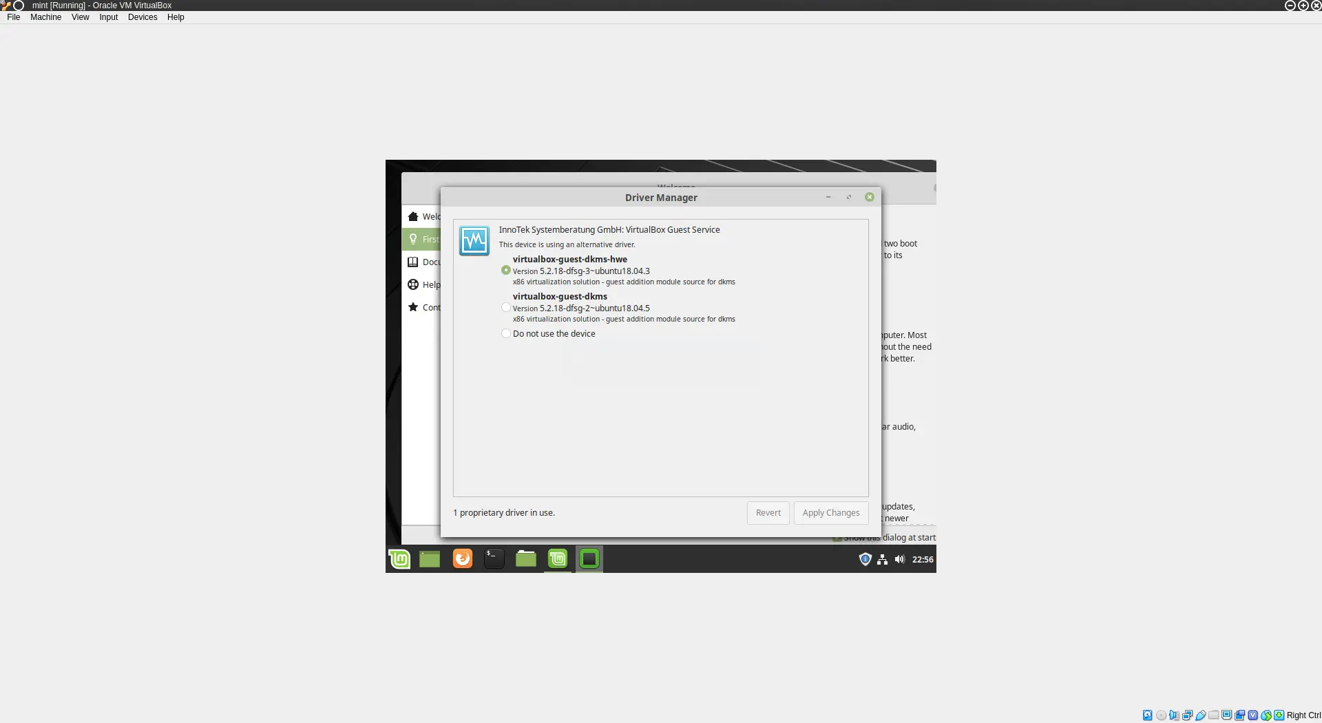
Task: Click the VirtualBox audio status icon
Action: (x=1174, y=715)
